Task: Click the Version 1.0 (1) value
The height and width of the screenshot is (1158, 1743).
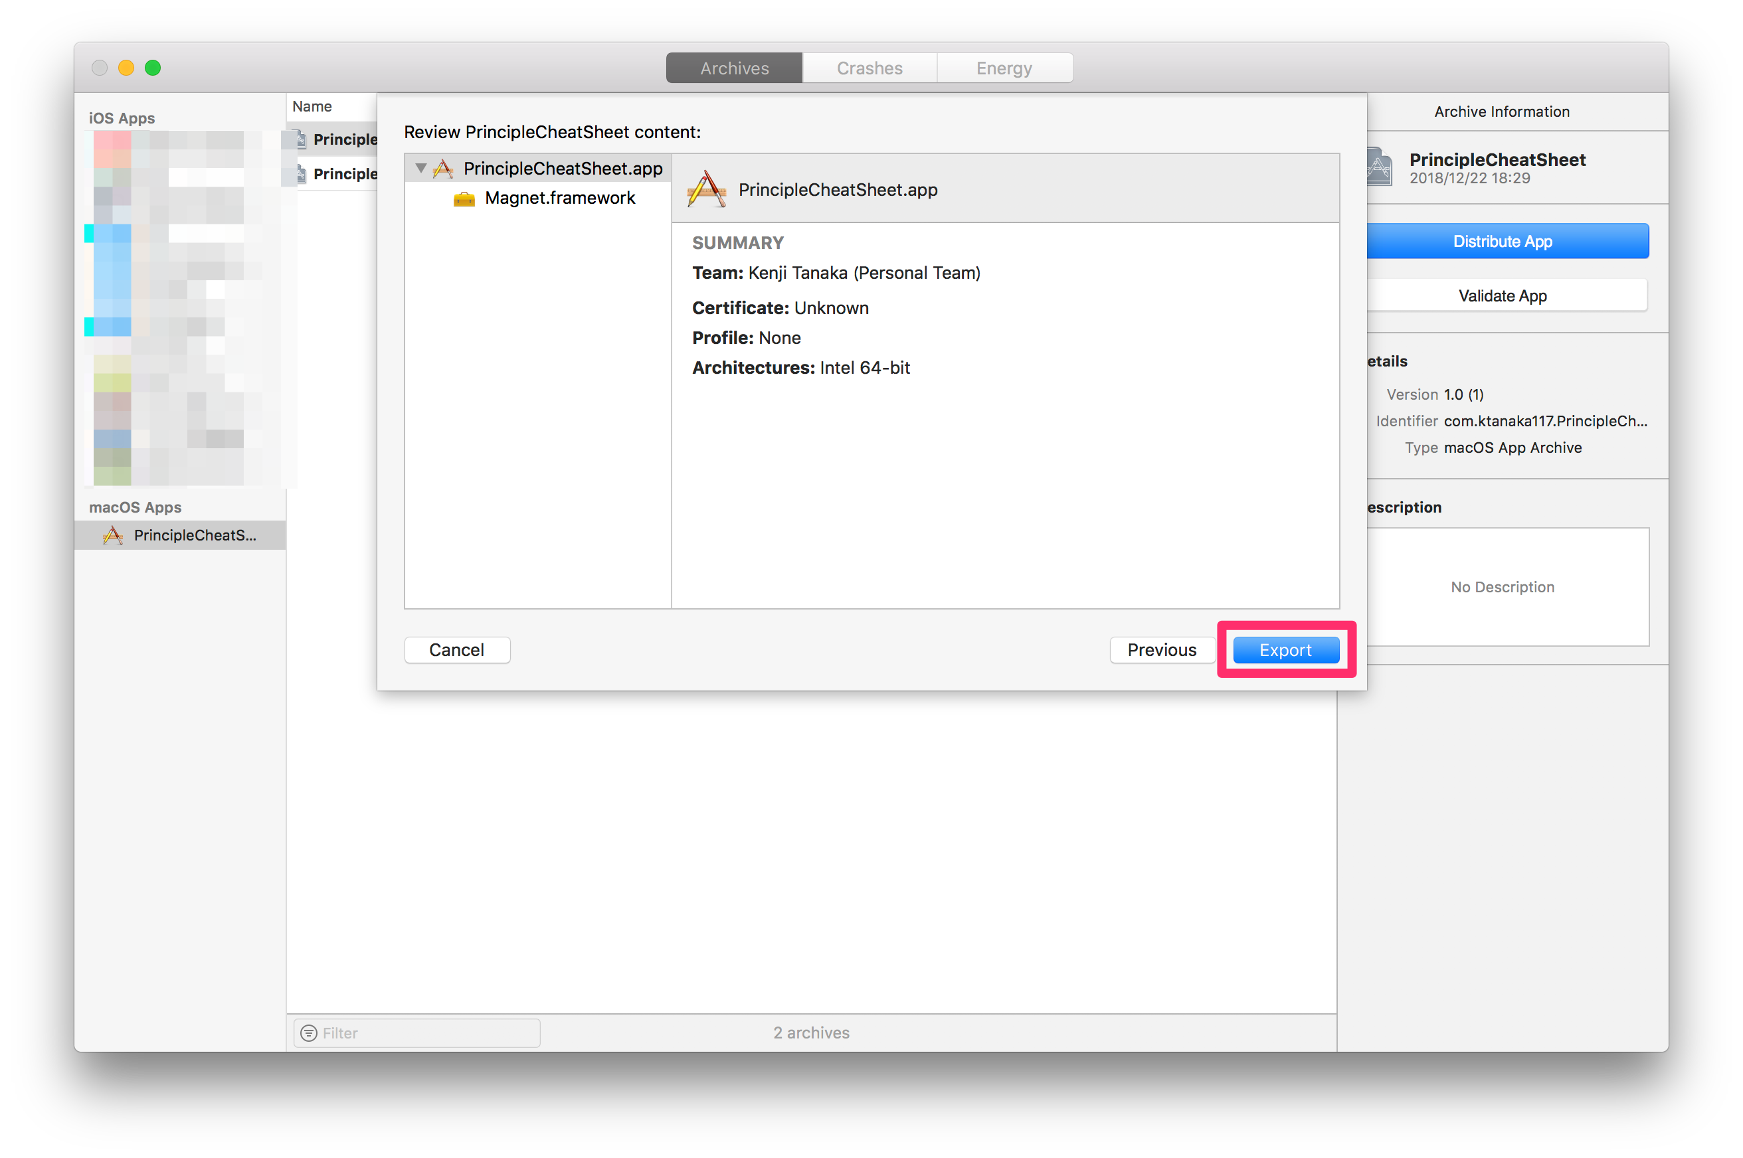Action: click(1463, 394)
